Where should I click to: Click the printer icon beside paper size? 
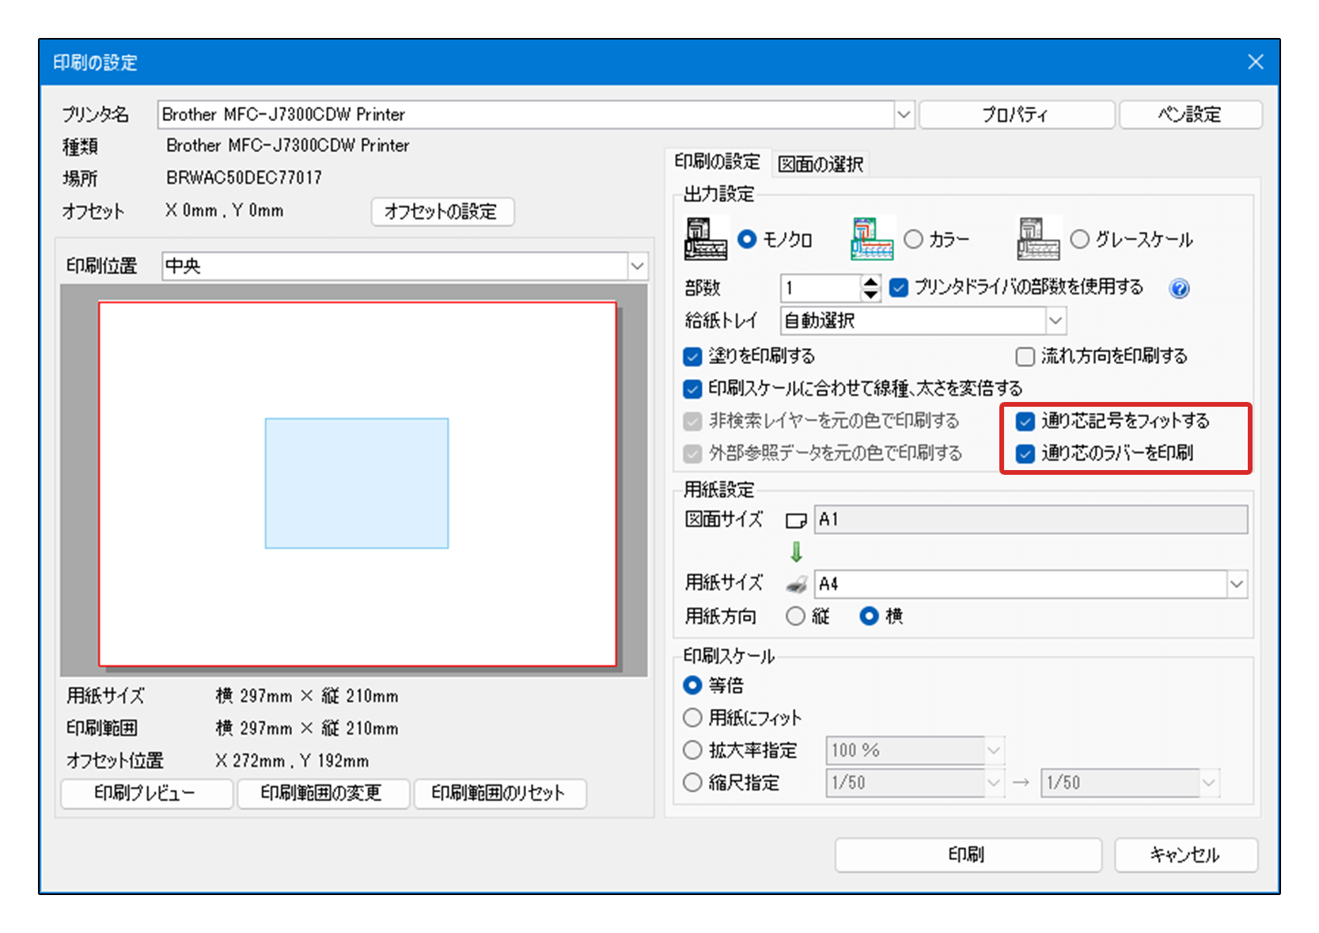(x=796, y=585)
